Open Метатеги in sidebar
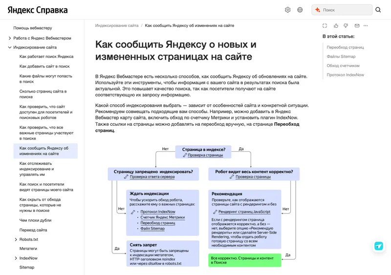Screen dimensions: 391x275 (x=28, y=249)
